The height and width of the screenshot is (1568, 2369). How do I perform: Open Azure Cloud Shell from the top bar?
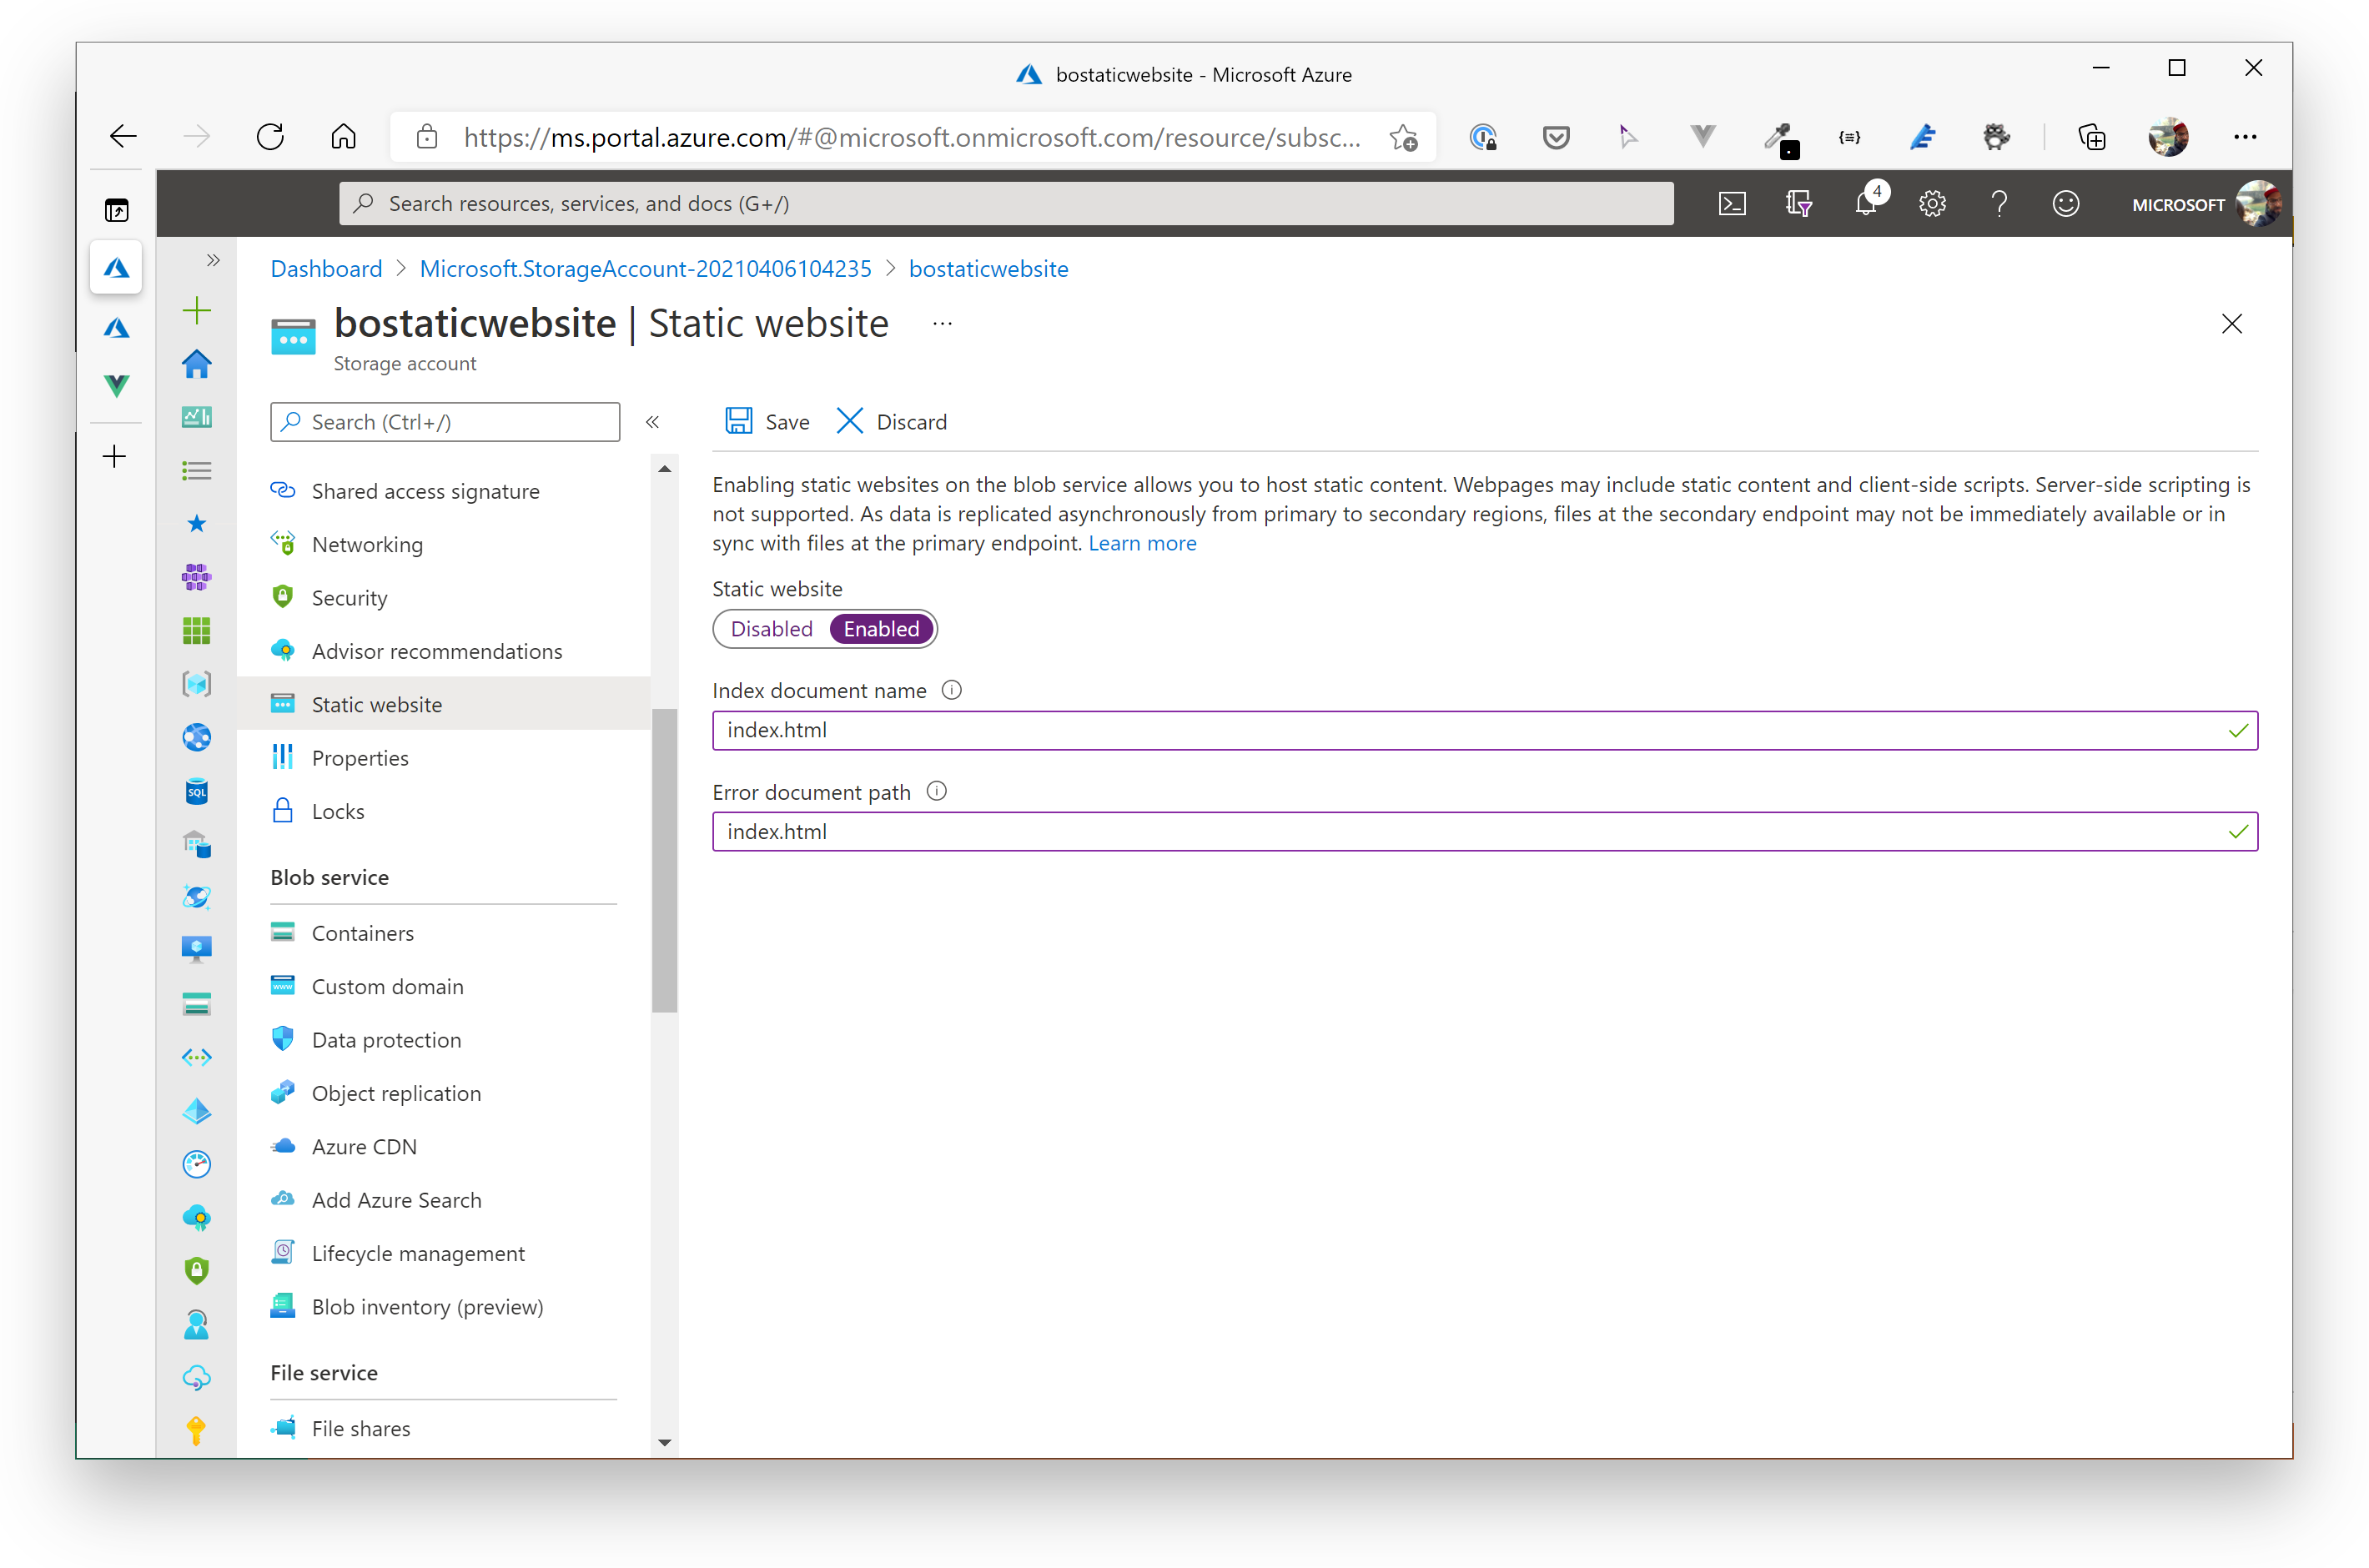click(x=1732, y=203)
